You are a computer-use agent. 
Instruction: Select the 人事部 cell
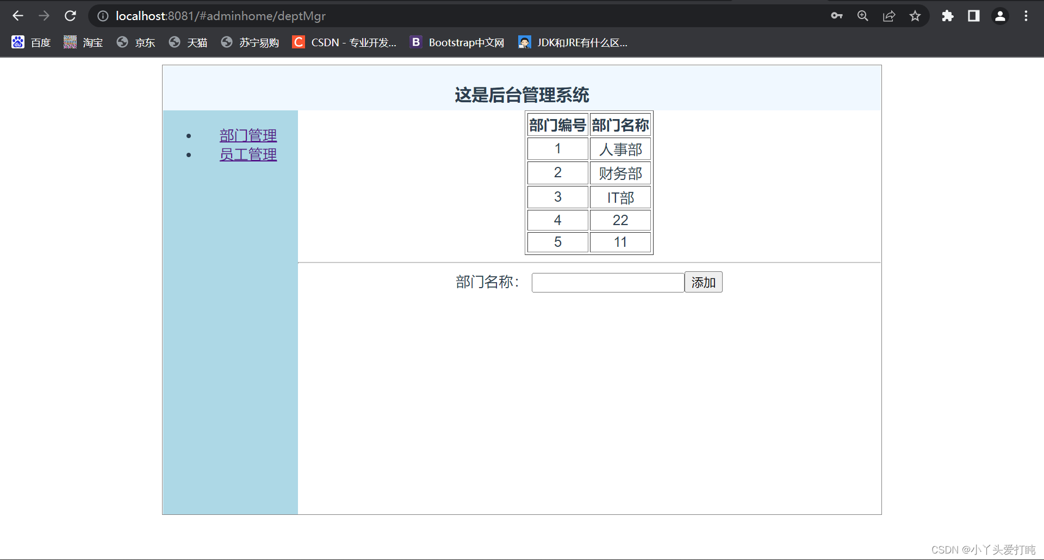620,149
